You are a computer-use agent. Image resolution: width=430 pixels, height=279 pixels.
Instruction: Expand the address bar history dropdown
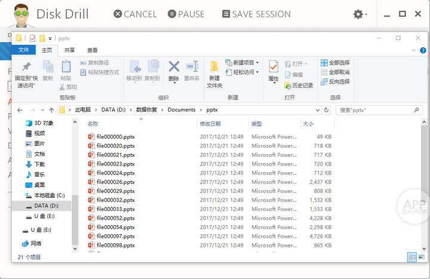[318, 111]
